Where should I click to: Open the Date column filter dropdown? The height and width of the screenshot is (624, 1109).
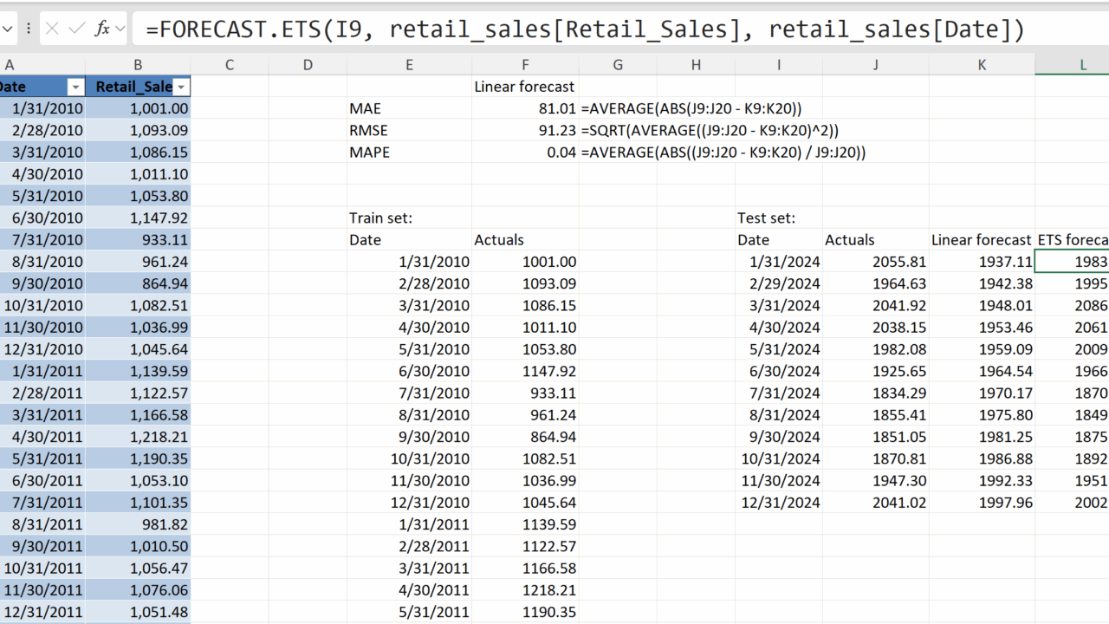coord(75,87)
